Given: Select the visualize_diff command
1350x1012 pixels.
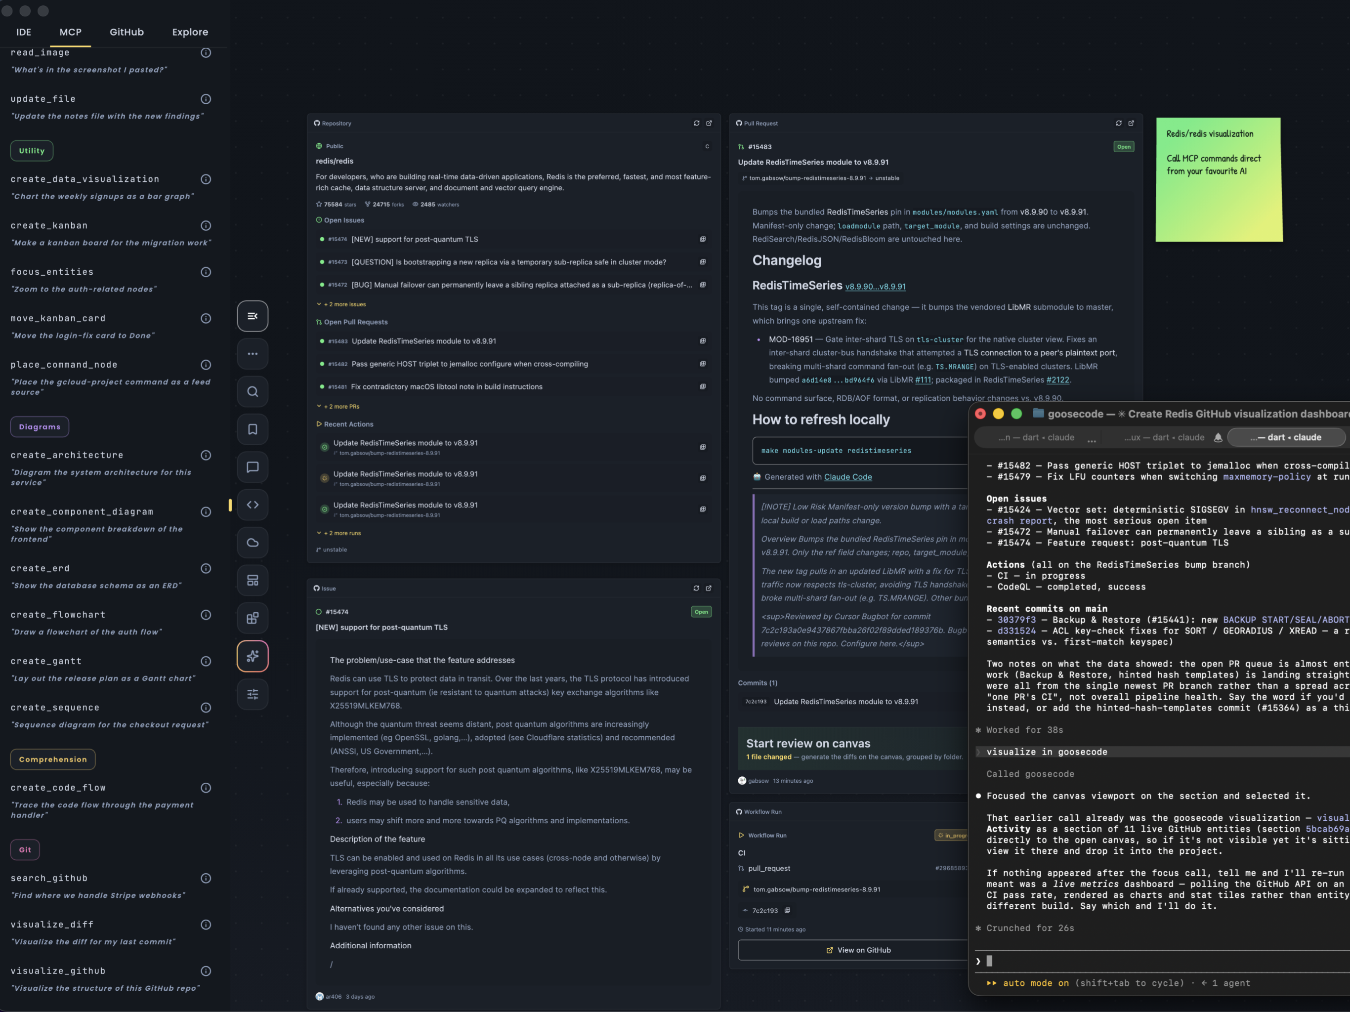Looking at the screenshot, I should [52, 925].
